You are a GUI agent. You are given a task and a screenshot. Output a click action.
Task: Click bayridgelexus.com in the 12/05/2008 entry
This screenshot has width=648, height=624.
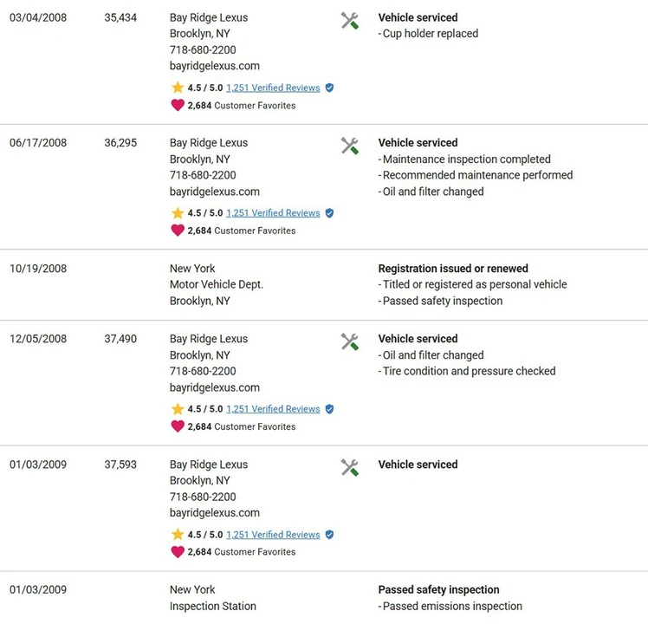(x=215, y=388)
